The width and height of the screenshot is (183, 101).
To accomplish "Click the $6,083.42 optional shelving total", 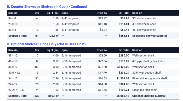I will pyautogui.click(x=123, y=96).
